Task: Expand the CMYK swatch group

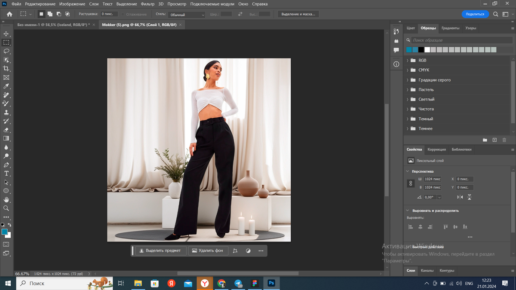Action: tap(408, 70)
